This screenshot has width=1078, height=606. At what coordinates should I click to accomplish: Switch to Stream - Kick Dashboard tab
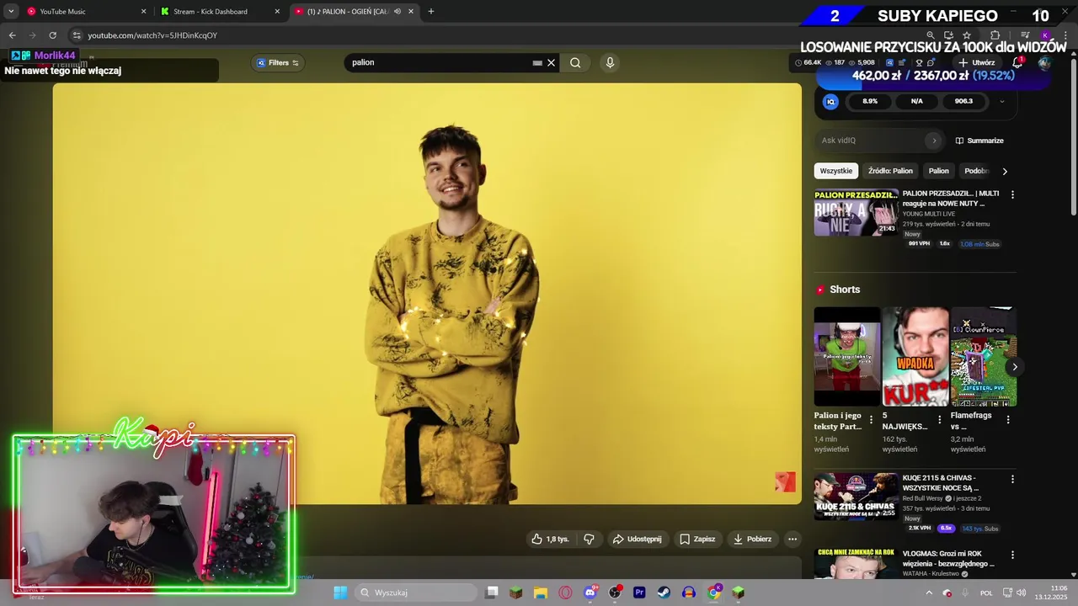(x=220, y=12)
